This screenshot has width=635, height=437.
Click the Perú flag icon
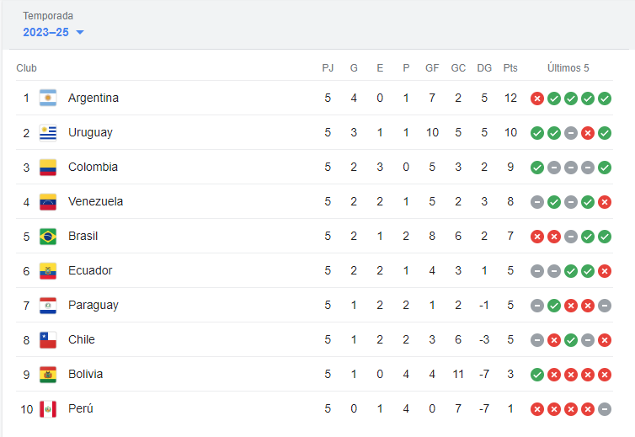click(x=48, y=408)
